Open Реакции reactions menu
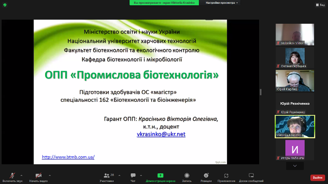The height and width of the screenshot is (184, 328). click(206, 177)
